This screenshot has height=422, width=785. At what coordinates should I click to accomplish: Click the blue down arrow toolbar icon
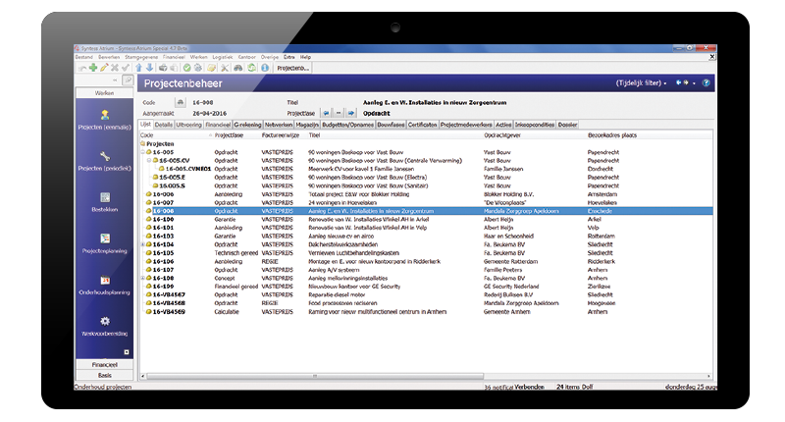149,68
